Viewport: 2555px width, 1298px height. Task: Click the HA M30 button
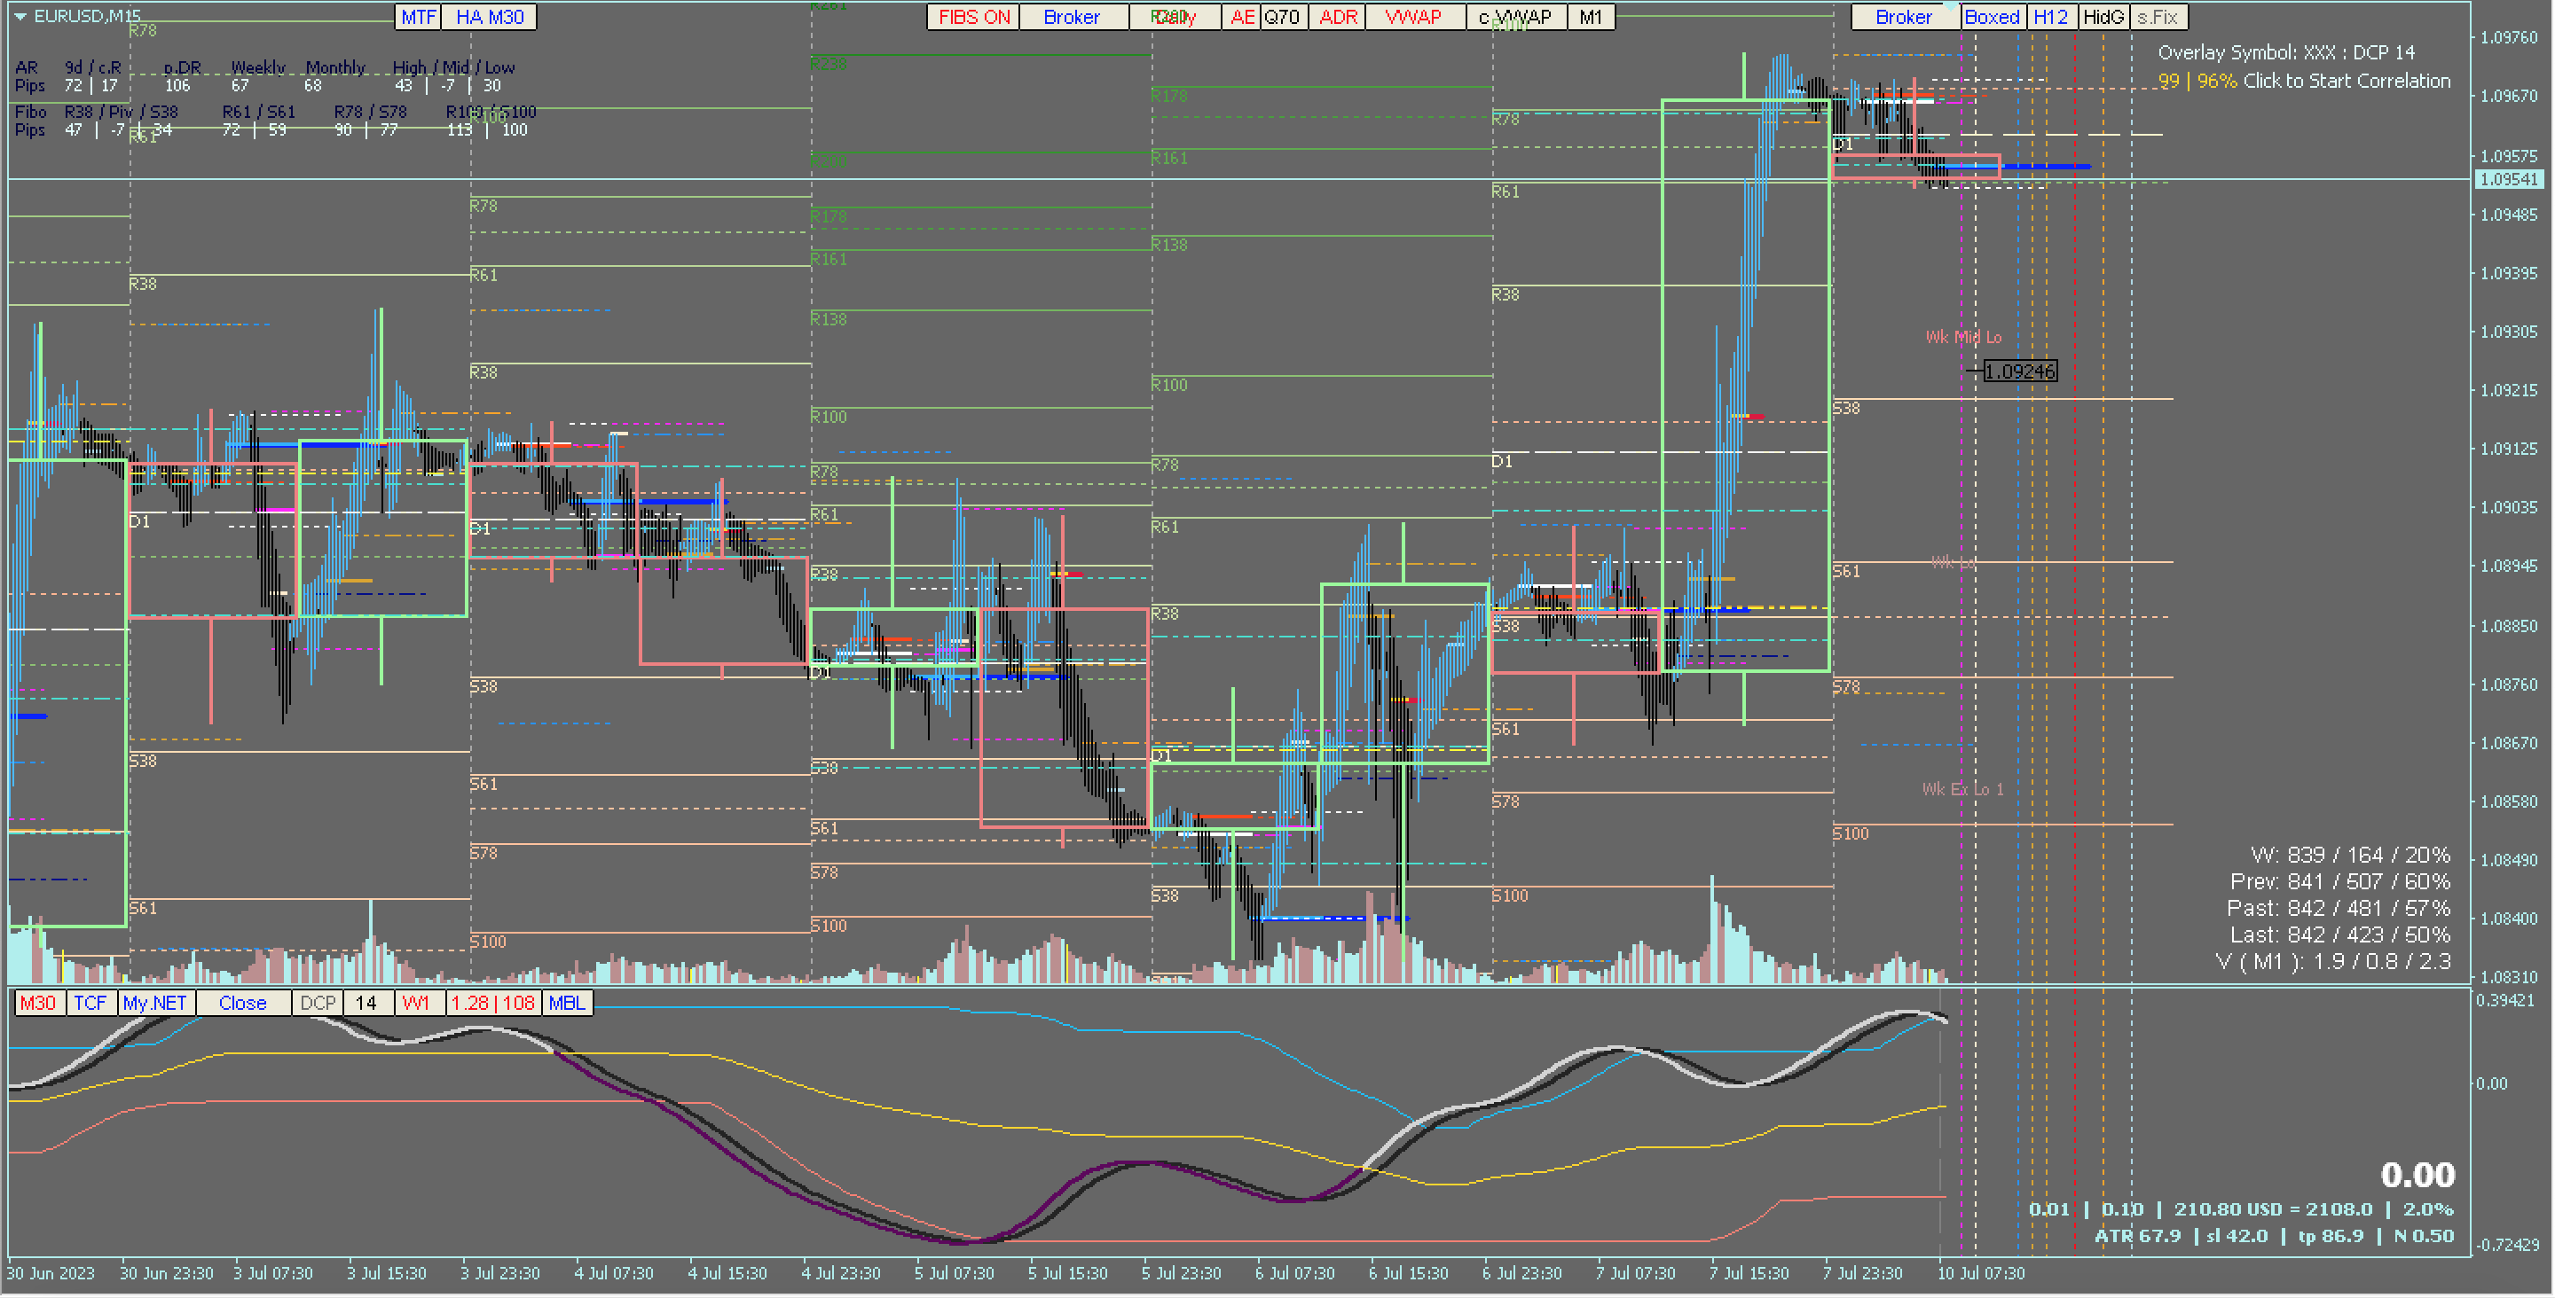click(x=489, y=17)
